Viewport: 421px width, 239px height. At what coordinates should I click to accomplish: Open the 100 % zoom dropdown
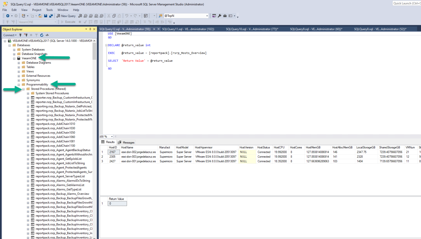pyautogui.click(x=112, y=136)
